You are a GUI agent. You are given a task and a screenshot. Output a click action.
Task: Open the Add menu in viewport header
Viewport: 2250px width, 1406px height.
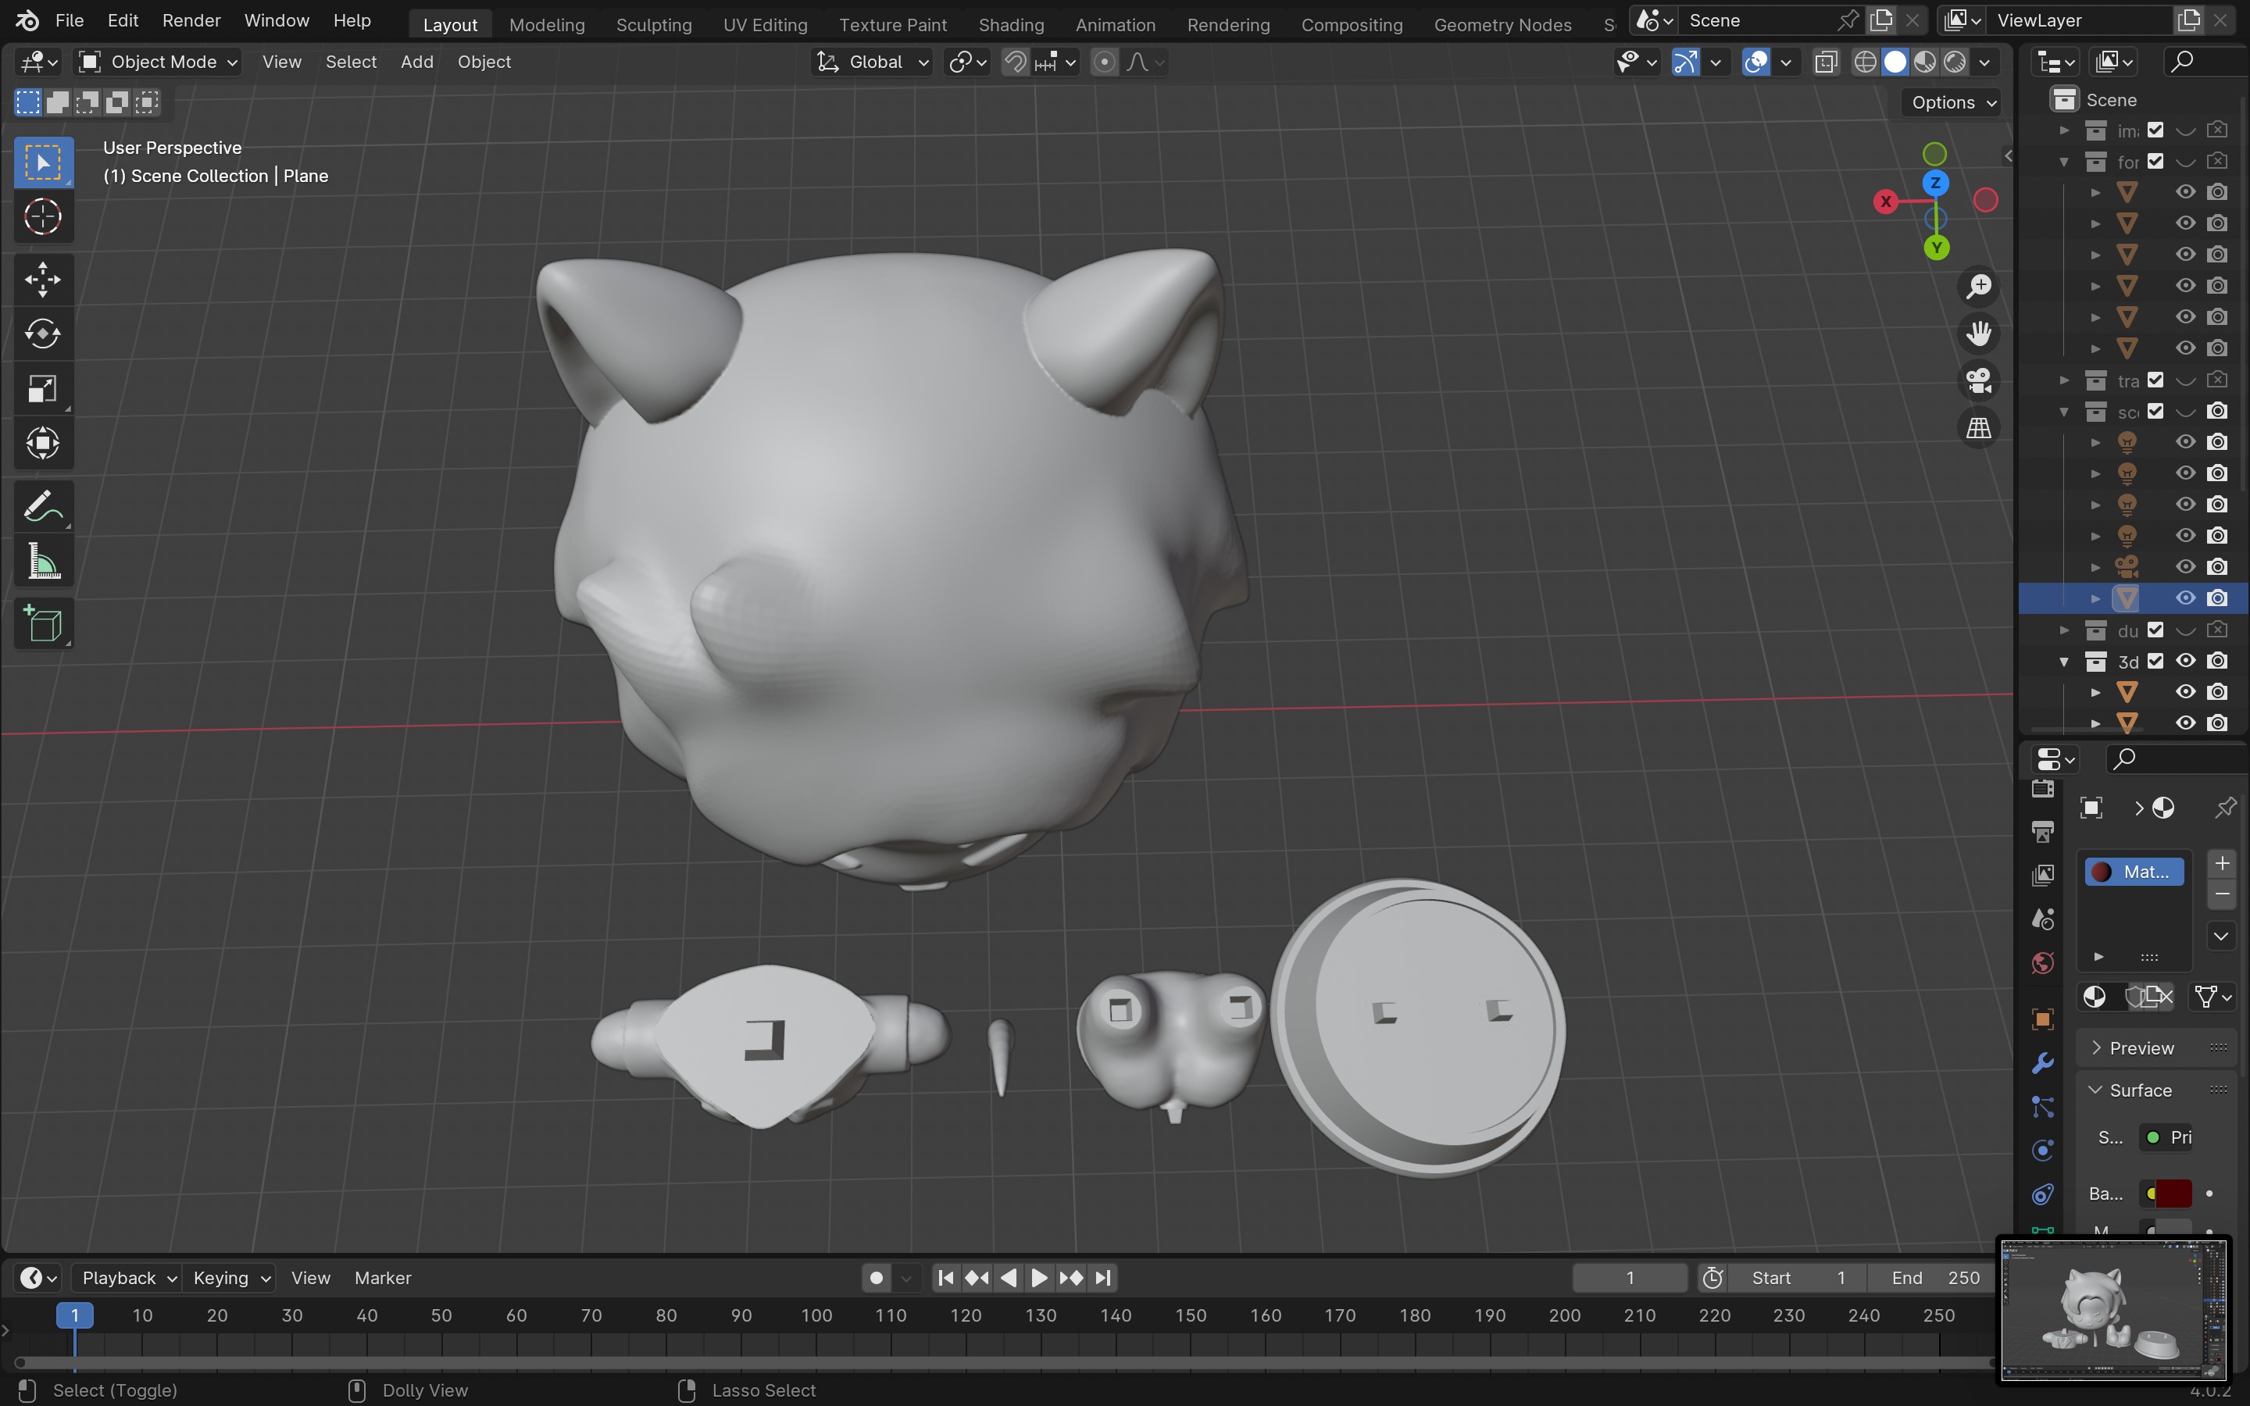(416, 62)
